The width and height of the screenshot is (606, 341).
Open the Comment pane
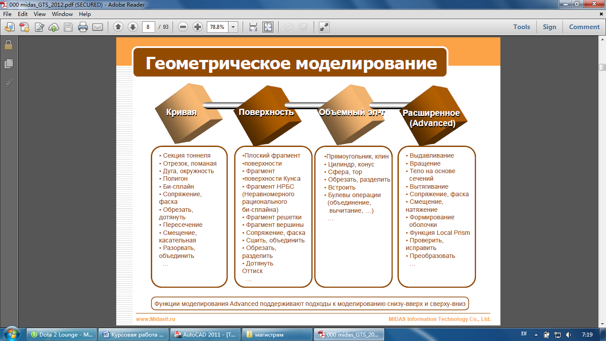(584, 27)
